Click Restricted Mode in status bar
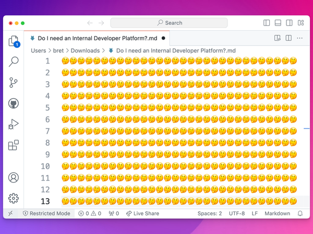The height and width of the screenshot is (234, 313). click(46, 214)
